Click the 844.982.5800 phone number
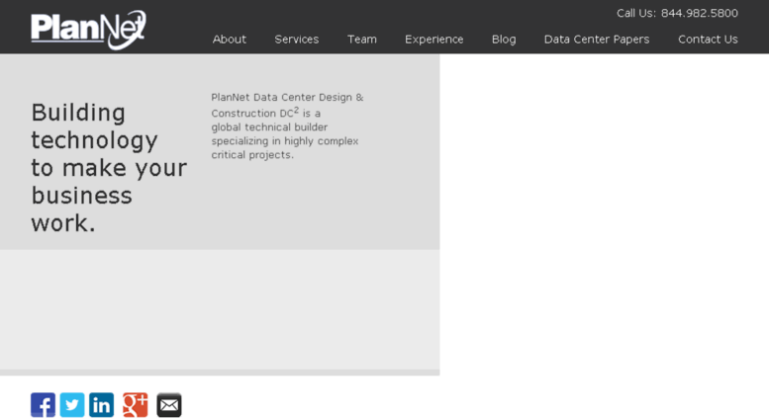The width and height of the screenshot is (769, 418). [700, 13]
